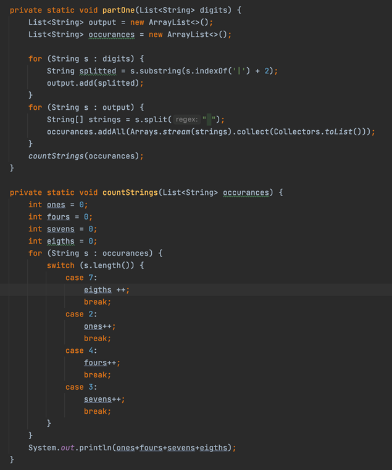Click the ones++ statement
The image size is (392, 470).
tap(100, 326)
